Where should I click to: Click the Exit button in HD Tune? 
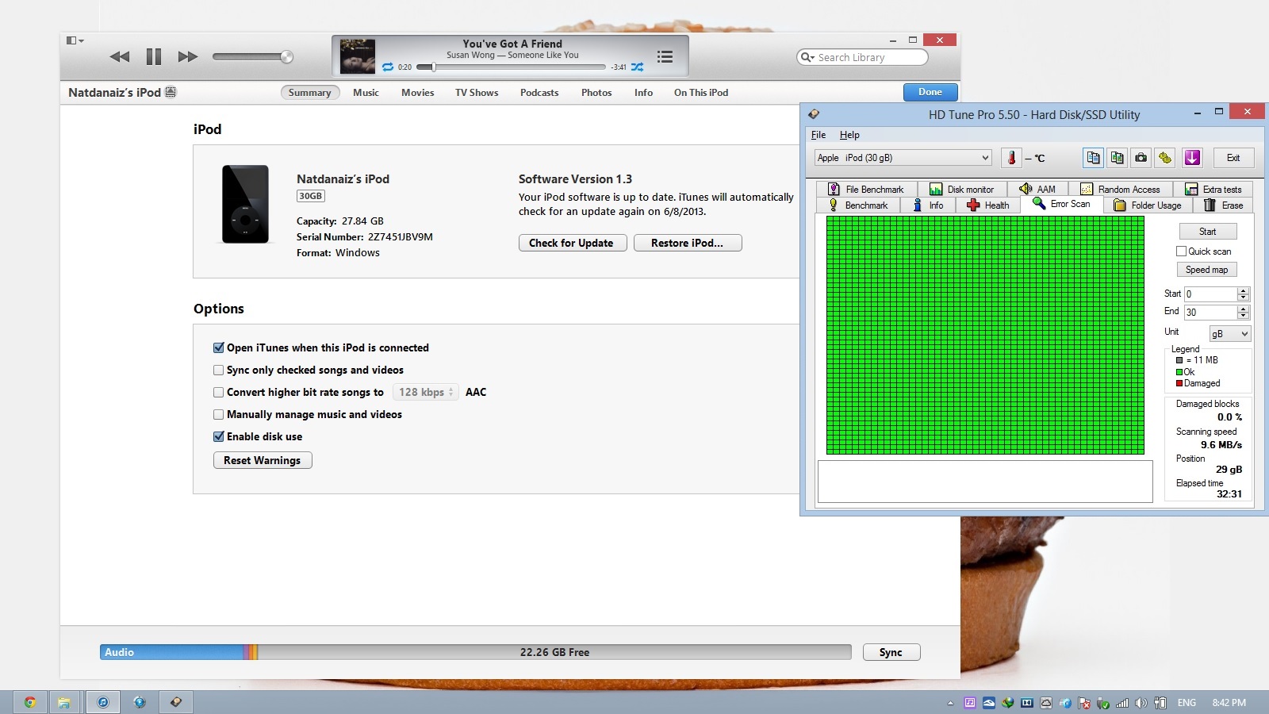point(1233,158)
